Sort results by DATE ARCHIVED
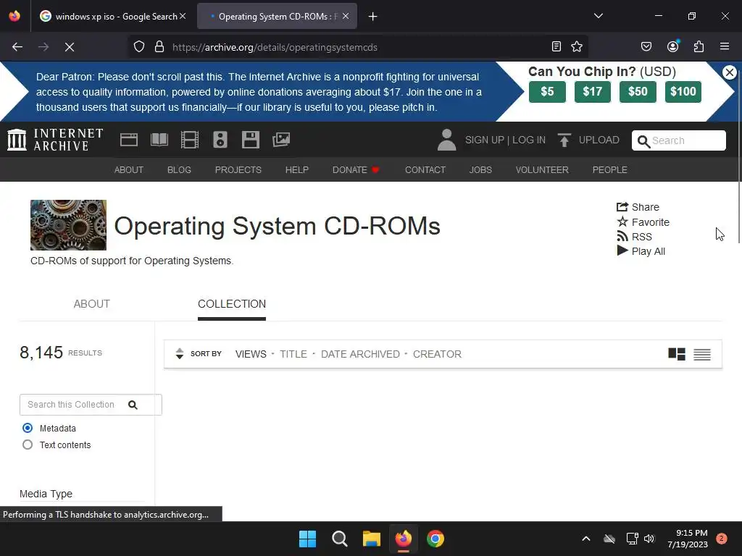742x556 pixels. click(360, 354)
